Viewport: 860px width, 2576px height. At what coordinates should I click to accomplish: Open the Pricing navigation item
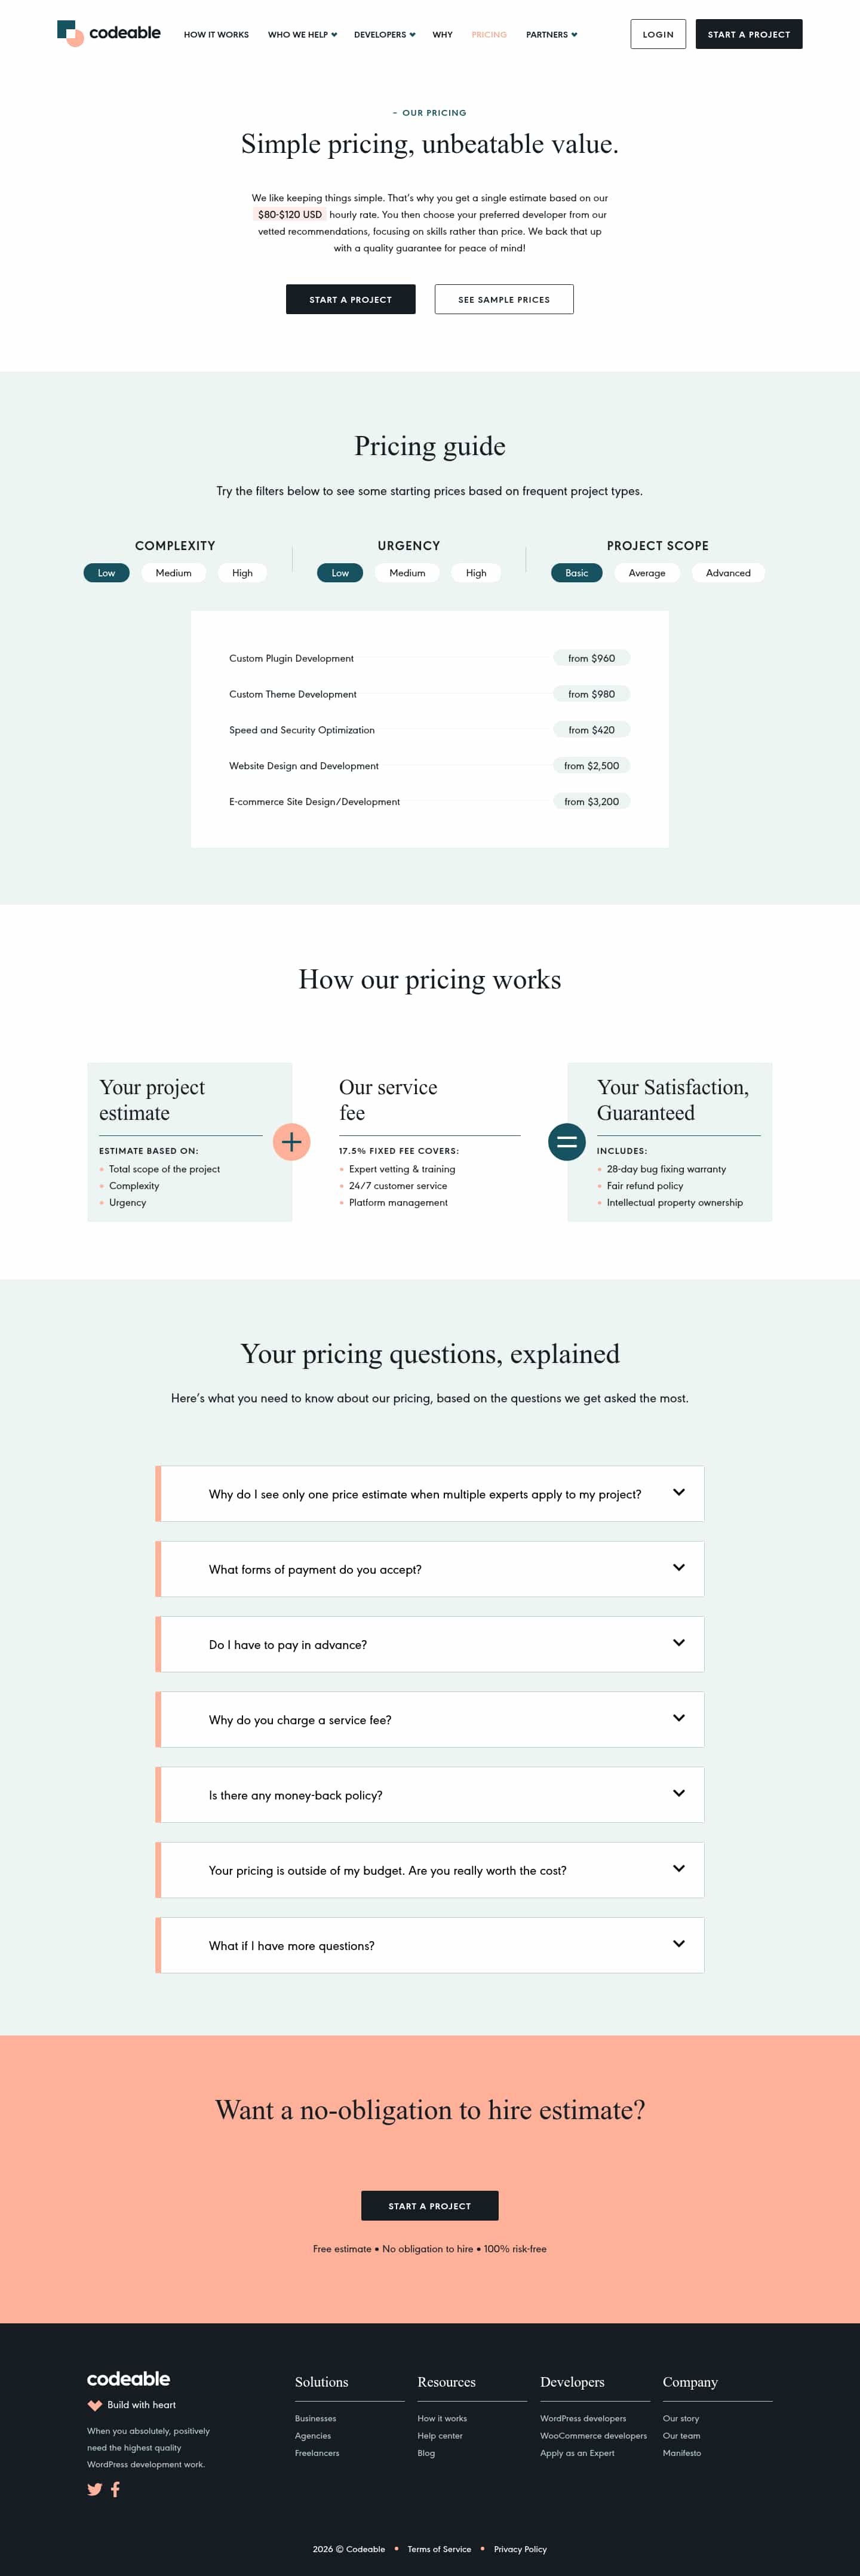tap(489, 35)
